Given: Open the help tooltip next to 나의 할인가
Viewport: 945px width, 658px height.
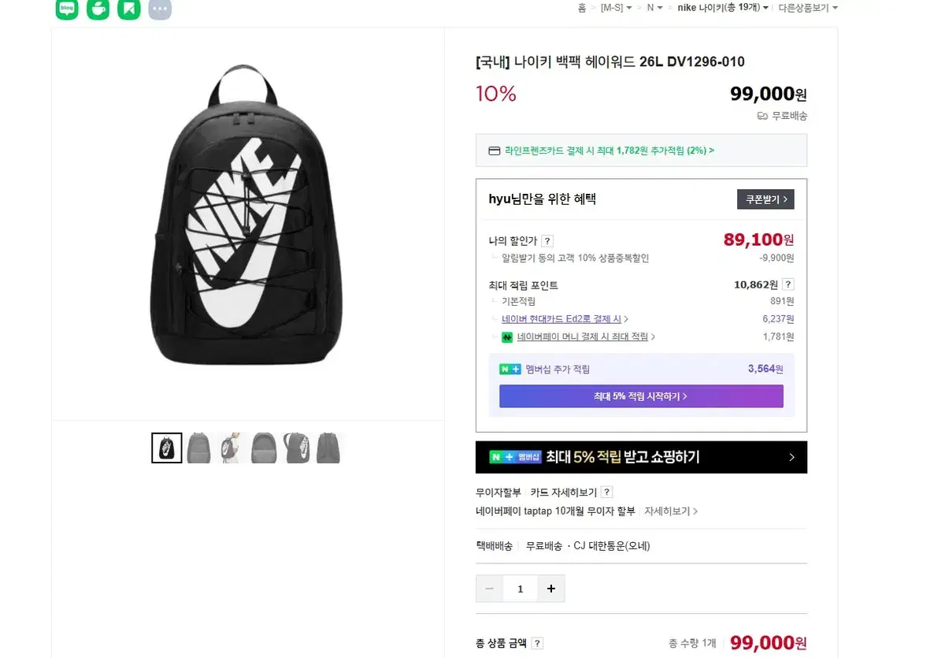Looking at the screenshot, I should coord(547,240).
